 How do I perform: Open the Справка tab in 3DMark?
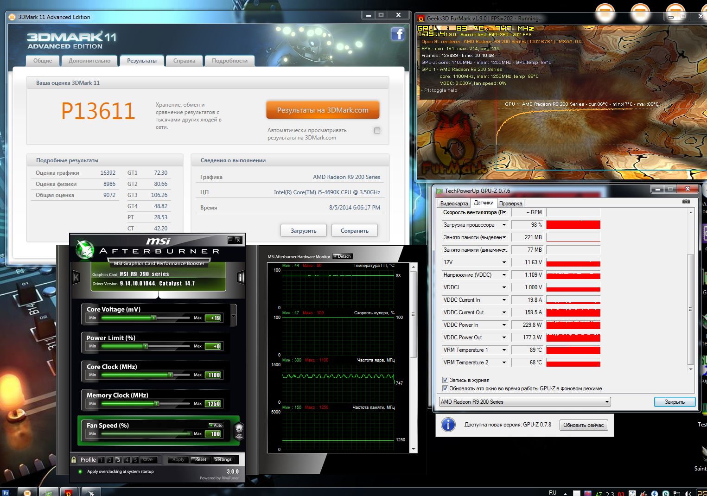[x=184, y=61]
